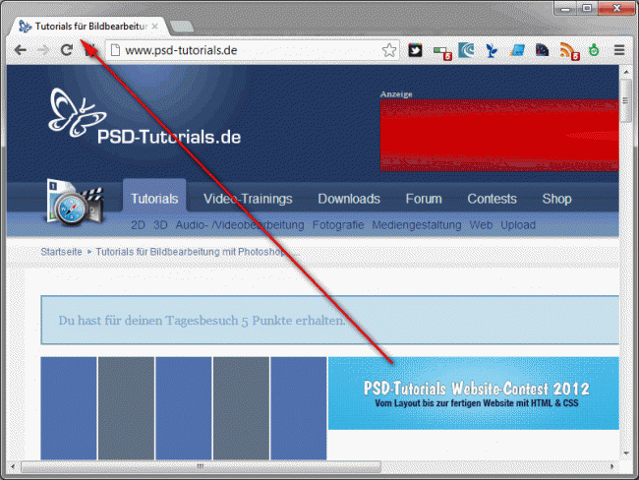The height and width of the screenshot is (480, 639).
Task: Select the Tutorials für Bildbearbeitung browser tab
Action: click(x=88, y=27)
